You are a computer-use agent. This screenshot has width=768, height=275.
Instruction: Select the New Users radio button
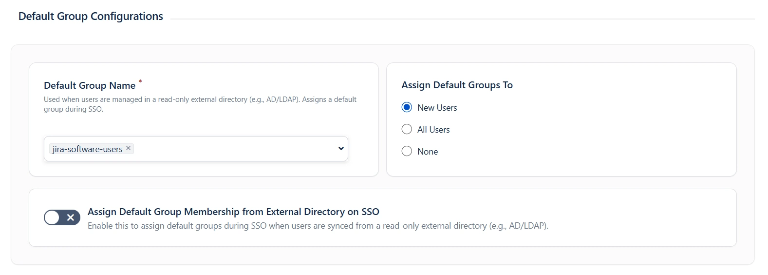coord(407,107)
